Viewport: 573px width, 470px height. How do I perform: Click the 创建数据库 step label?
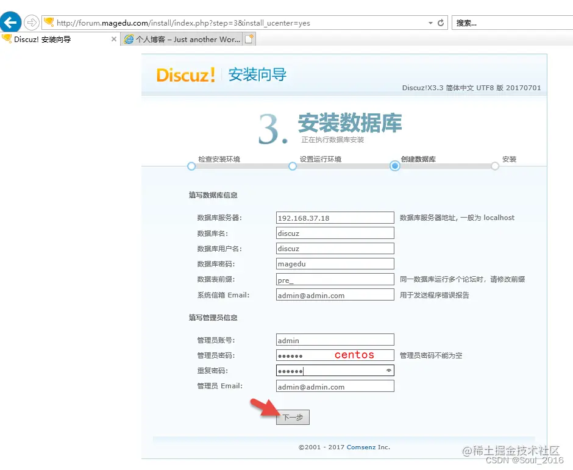click(x=418, y=159)
